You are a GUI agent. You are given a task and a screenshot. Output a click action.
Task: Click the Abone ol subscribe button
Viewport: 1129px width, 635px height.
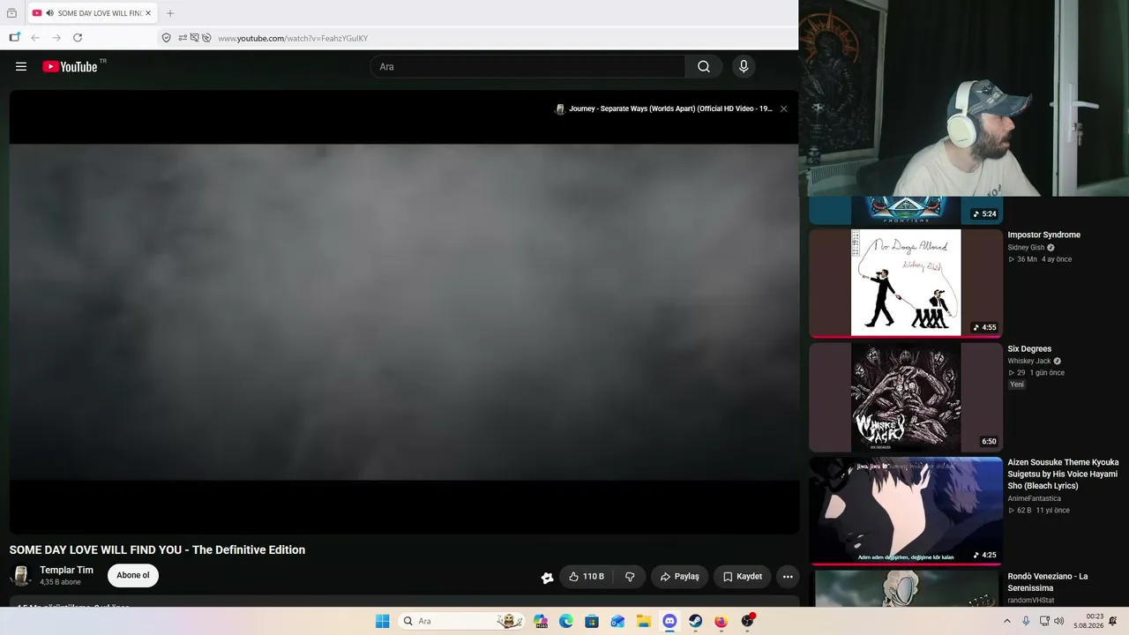tap(133, 576)
